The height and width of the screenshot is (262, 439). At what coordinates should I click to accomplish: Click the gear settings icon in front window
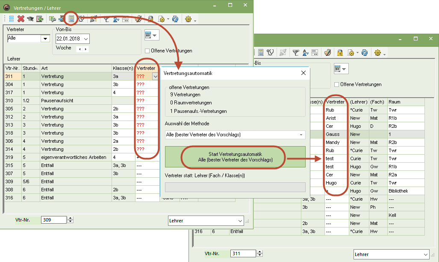coord(188,19)
